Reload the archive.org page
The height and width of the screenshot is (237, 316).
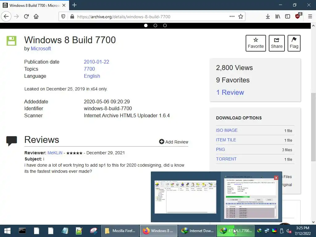pos(26,17)
